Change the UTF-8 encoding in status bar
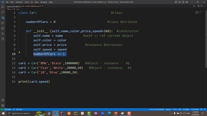207x116 pixels. click(175, 110)
